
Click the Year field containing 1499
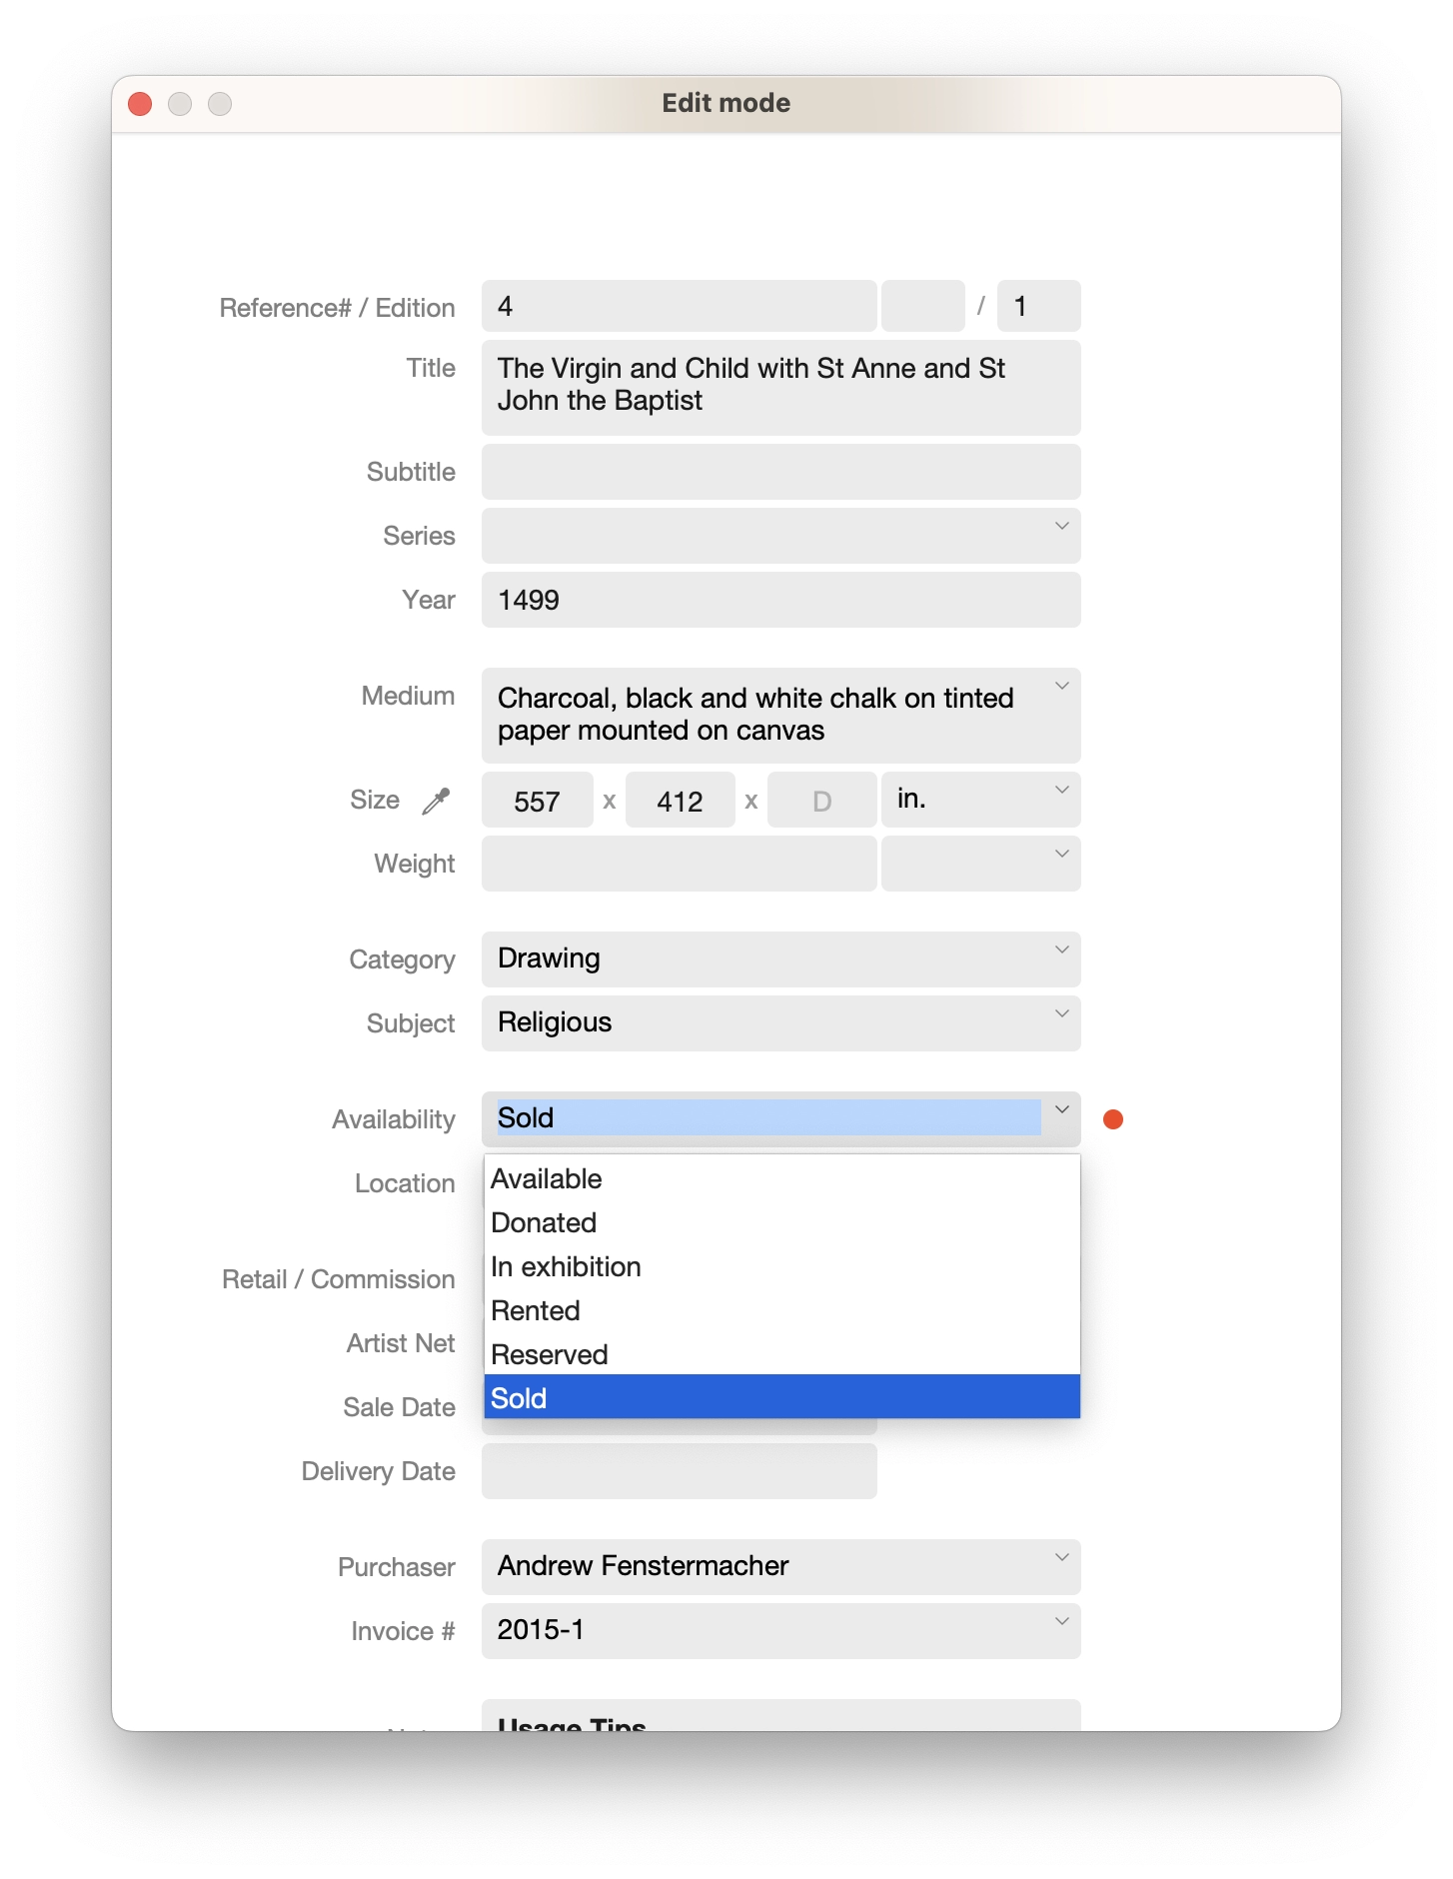[x=779, y=600]
